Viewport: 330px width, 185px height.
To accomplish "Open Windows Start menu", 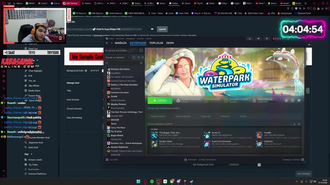I will [x=138, y=181].
